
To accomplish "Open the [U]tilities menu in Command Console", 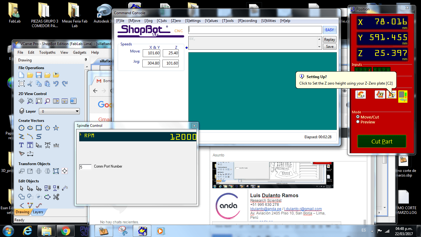I will 268,21.
